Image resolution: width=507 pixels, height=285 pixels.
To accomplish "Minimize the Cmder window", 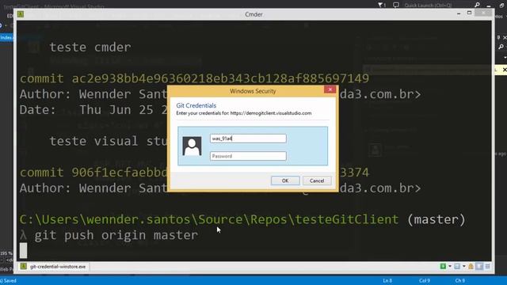I will click(x=459, y=13).
